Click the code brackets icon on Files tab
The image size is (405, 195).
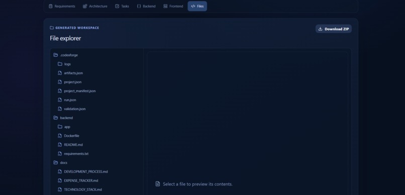[193, 6]
